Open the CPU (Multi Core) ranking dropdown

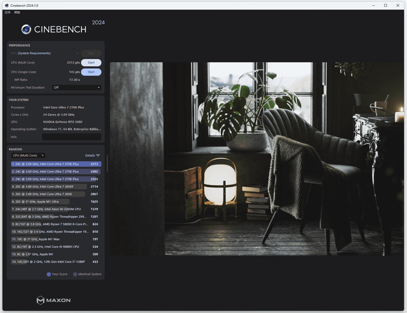tap(28, 155)
